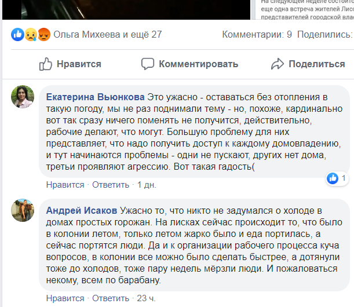
Task: Like Екатерина Вьюнкова's comment
Action: pos(65,185)
